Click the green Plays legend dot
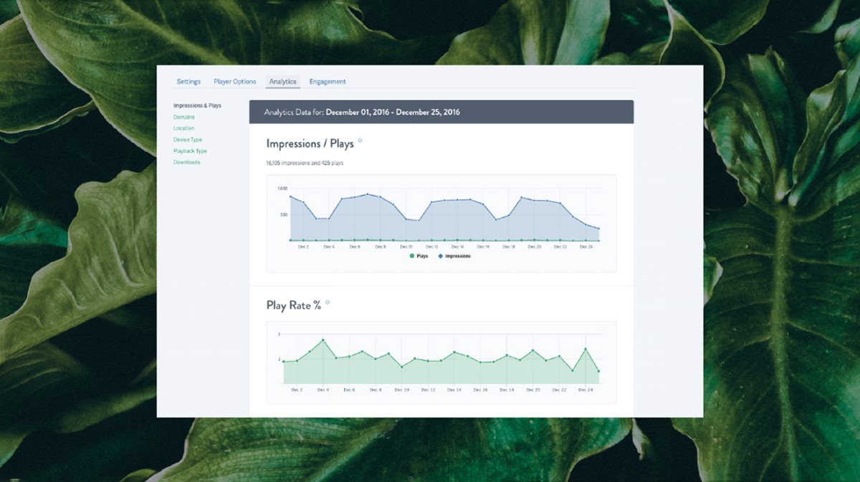860x482 pixels. (411, 256)
